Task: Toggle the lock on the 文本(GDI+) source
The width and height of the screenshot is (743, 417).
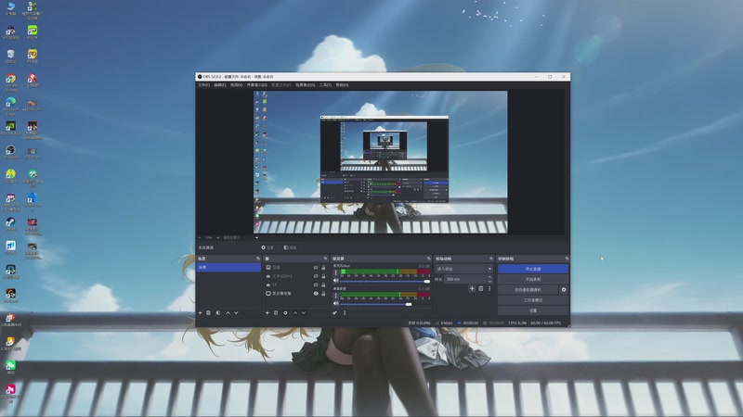Action: pyautogui.click(x=323, y=276)
